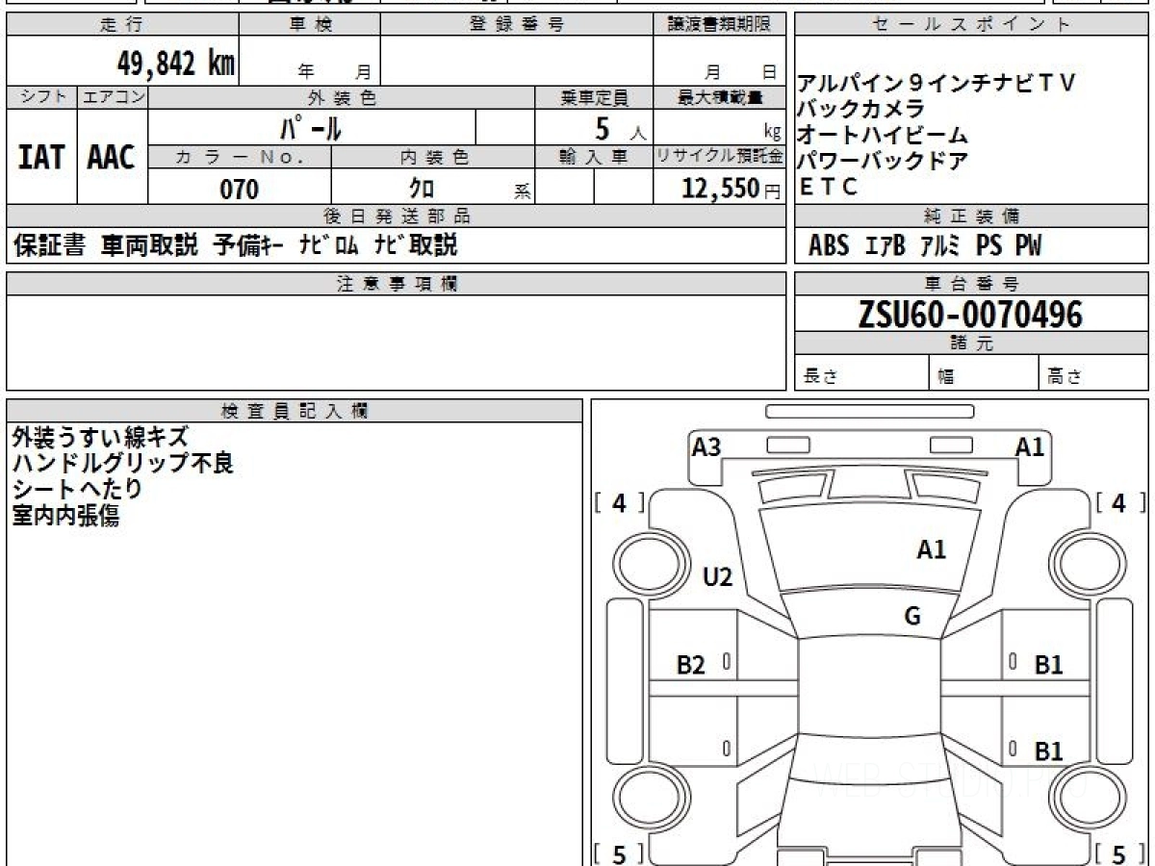This screenshot has width=1155, height=866.
Task: Select エアB in genuine equipment
Action: pyautogui.click(x=885, y=246)
